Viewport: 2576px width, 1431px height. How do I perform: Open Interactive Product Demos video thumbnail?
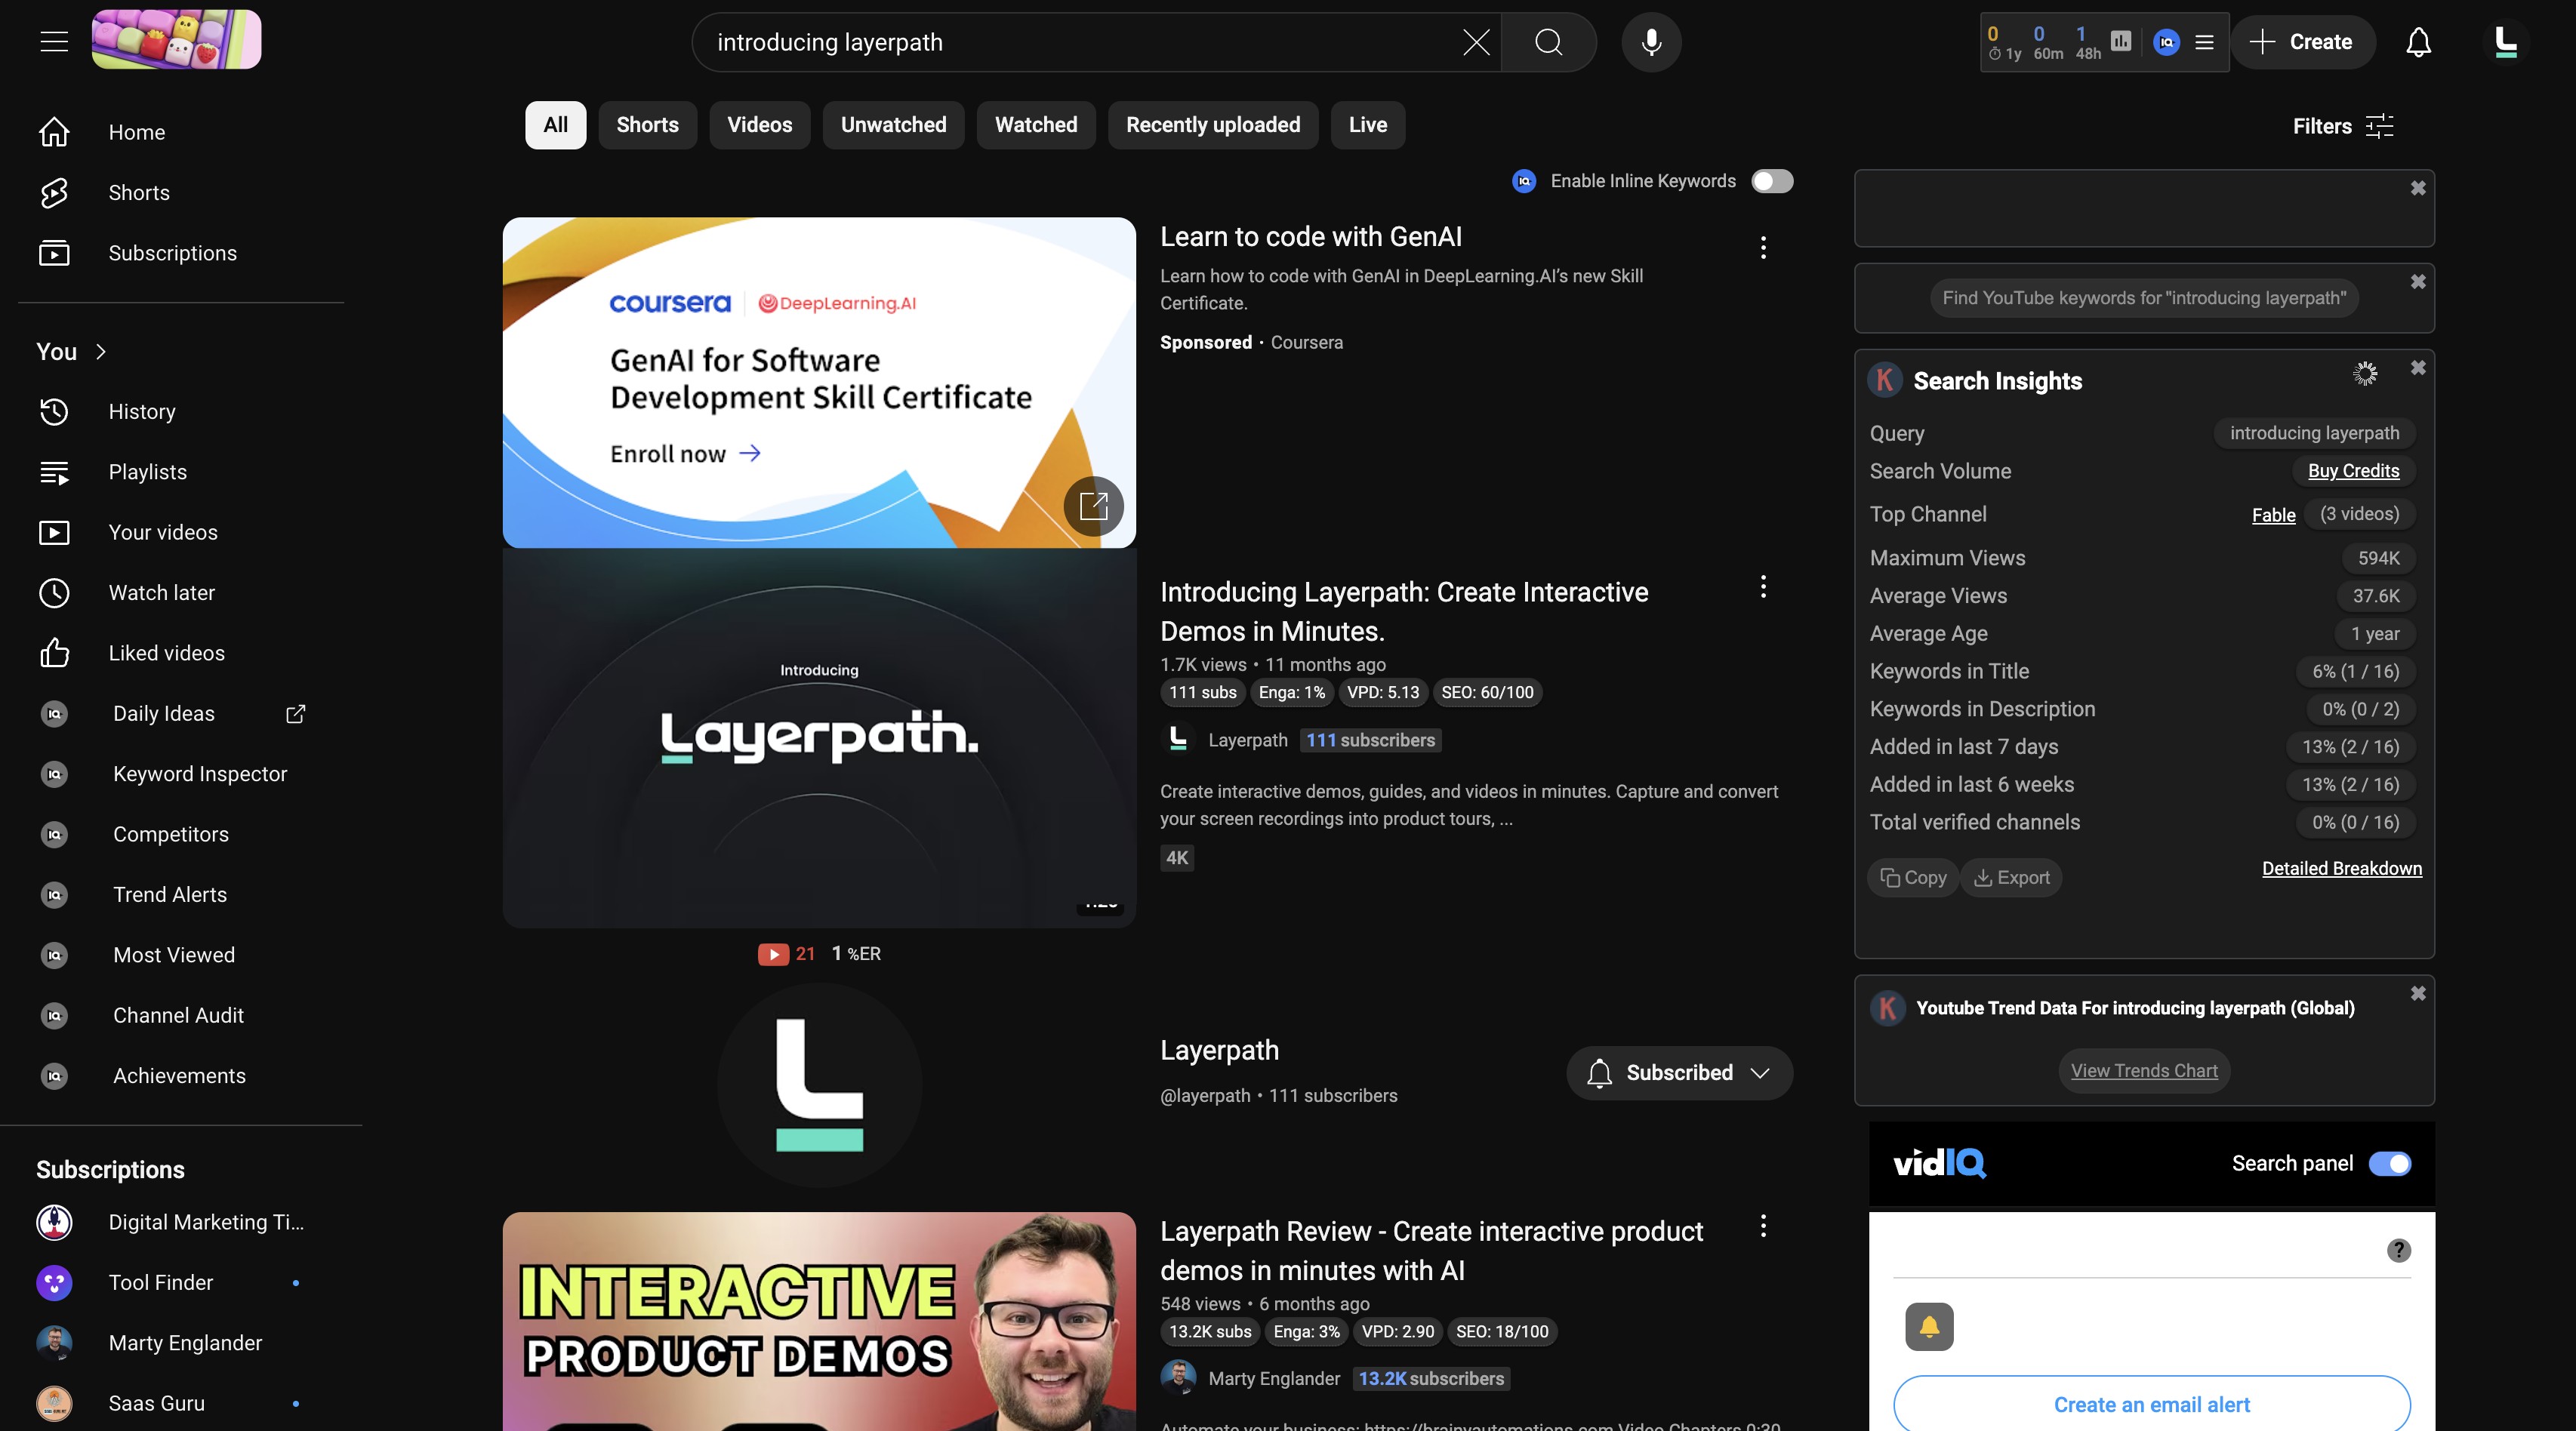click(819, 1322)
